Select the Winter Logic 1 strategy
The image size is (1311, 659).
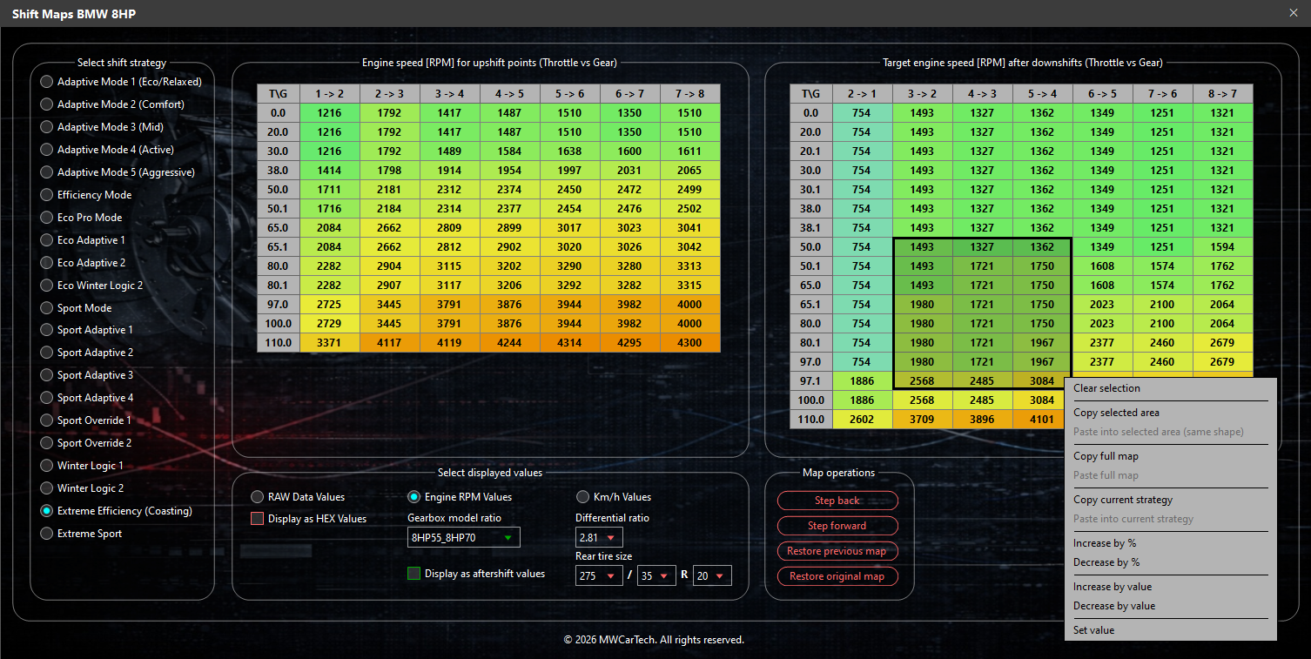46,465
